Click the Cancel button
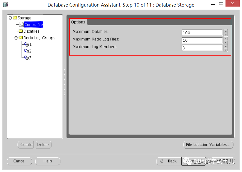The width and height of the screenshot is (242, 172). point(20,161)
